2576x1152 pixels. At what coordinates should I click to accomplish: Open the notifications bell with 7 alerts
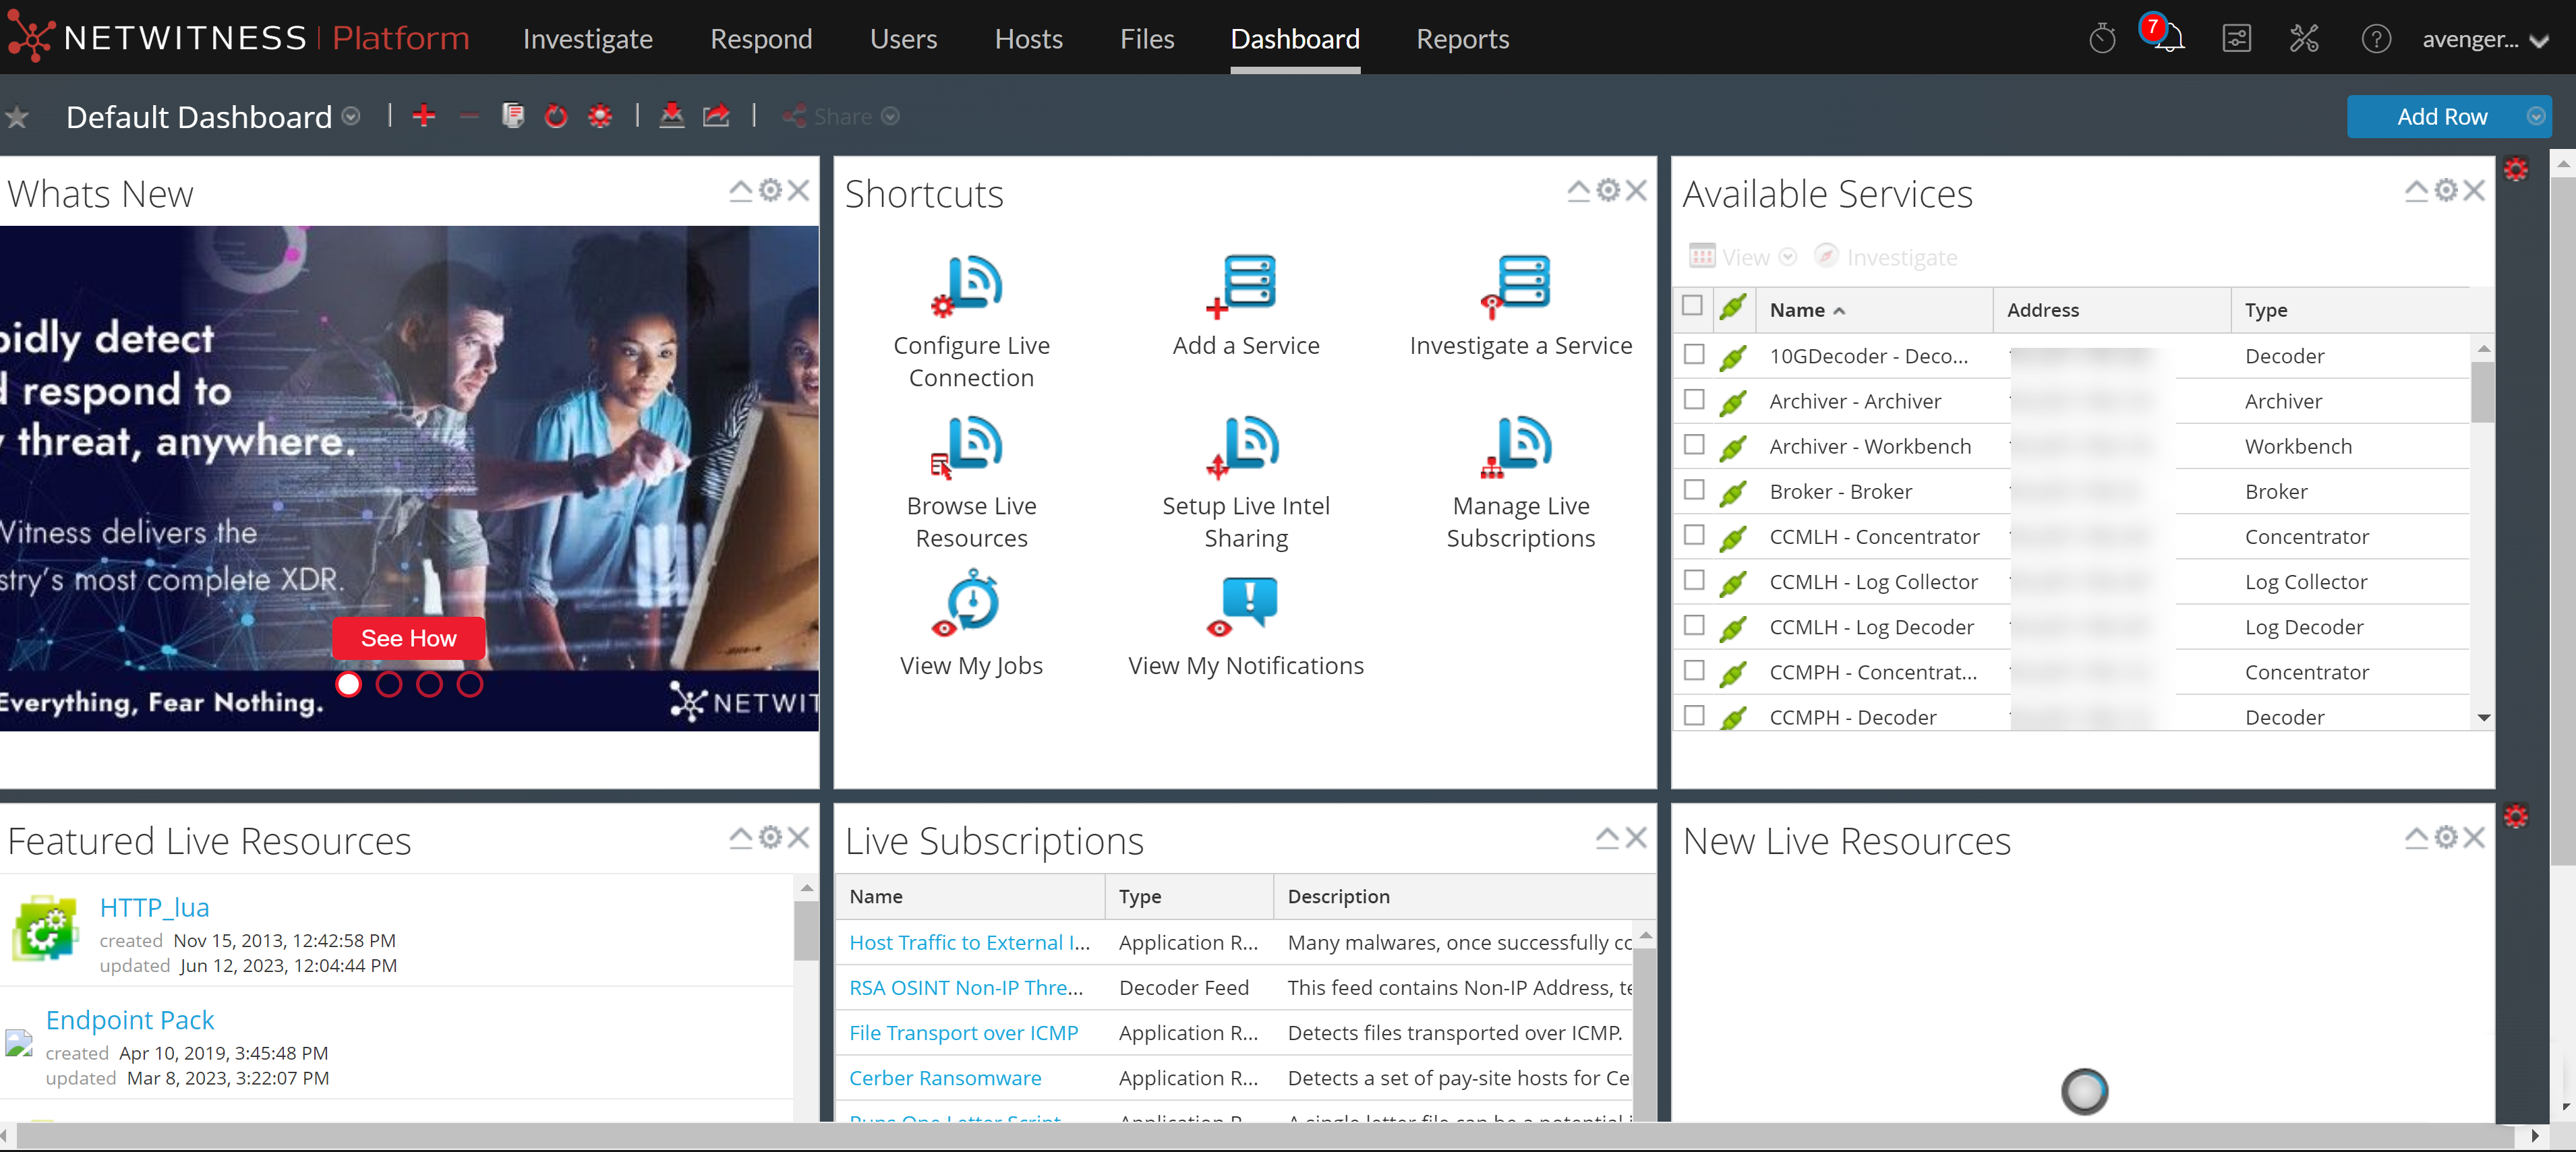[x=2166, y=38]
